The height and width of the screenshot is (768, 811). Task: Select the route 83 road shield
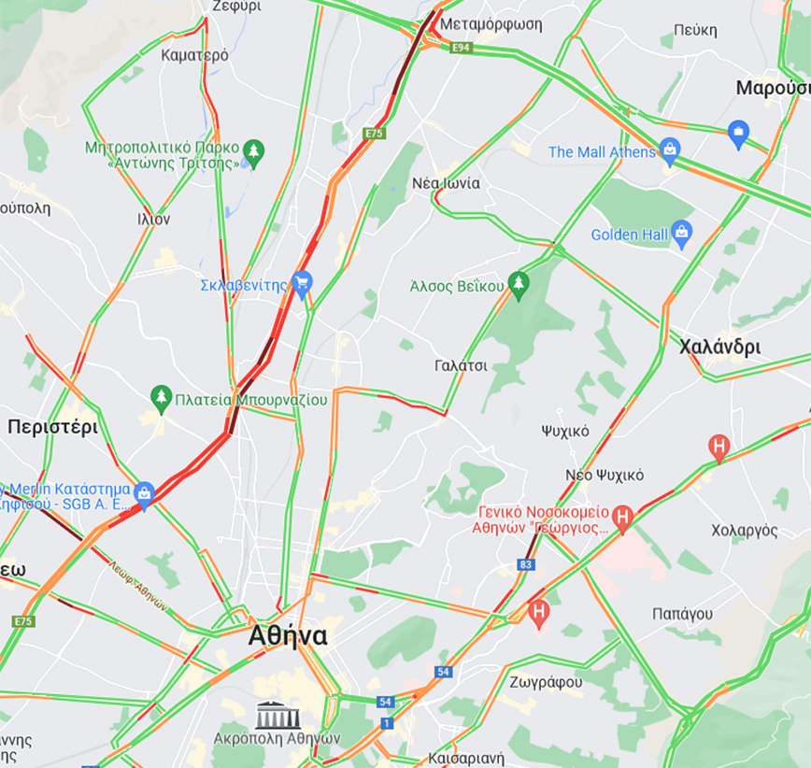[x=526, y=564]
